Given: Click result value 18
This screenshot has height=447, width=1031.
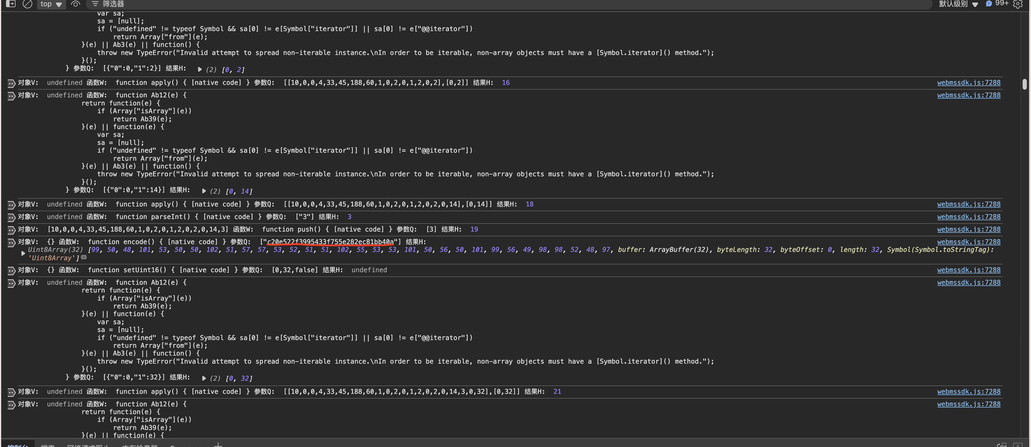Looking at the screenshot, I should point(529,204).
